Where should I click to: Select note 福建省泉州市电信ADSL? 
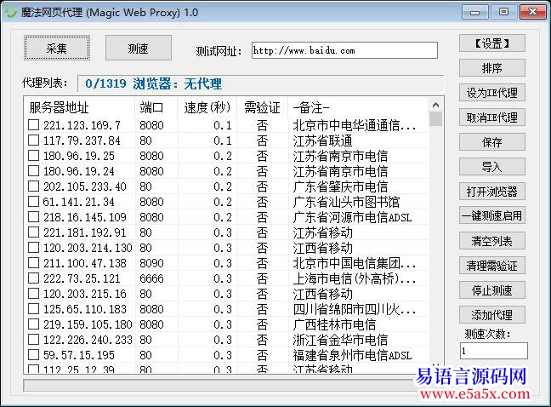353,355
